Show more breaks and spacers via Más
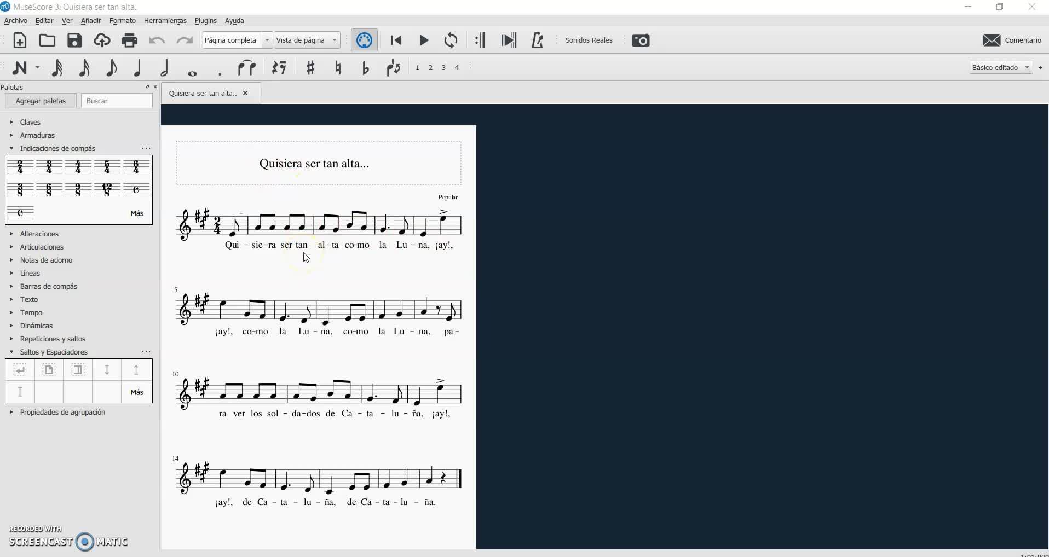This screenshot has height=557, width=1049. [x=137, y=392]
